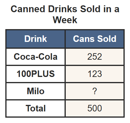Click the word Drinks in the title
Screen dimensions: 130x123
coord(62,9)
